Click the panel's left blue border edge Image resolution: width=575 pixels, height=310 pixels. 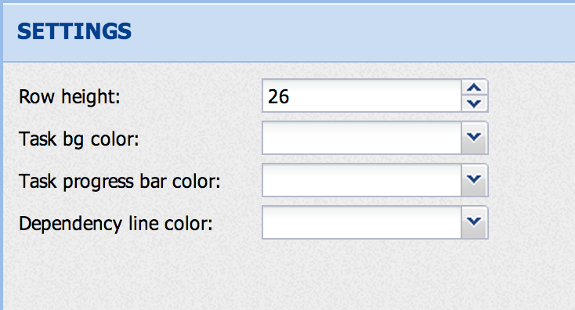pos(2,155)
